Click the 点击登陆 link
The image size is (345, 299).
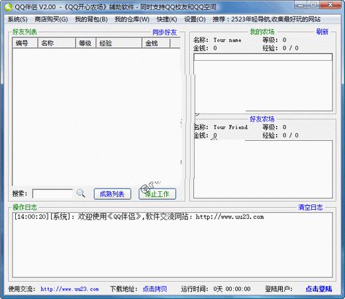(x=319, y=289)
